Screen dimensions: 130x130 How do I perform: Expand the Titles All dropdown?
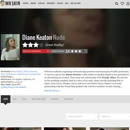pyautogui.click(x=115, y=116)
